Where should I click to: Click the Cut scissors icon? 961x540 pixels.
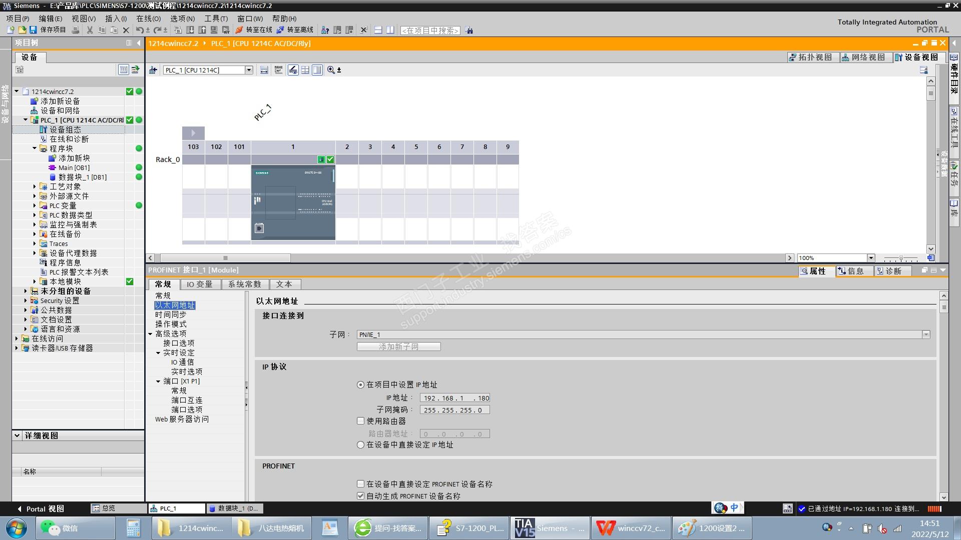90,30
